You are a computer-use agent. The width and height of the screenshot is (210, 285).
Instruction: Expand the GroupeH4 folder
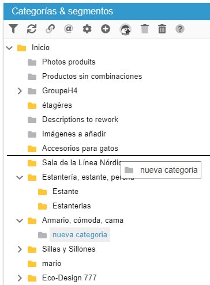click(x=20, y=91)
